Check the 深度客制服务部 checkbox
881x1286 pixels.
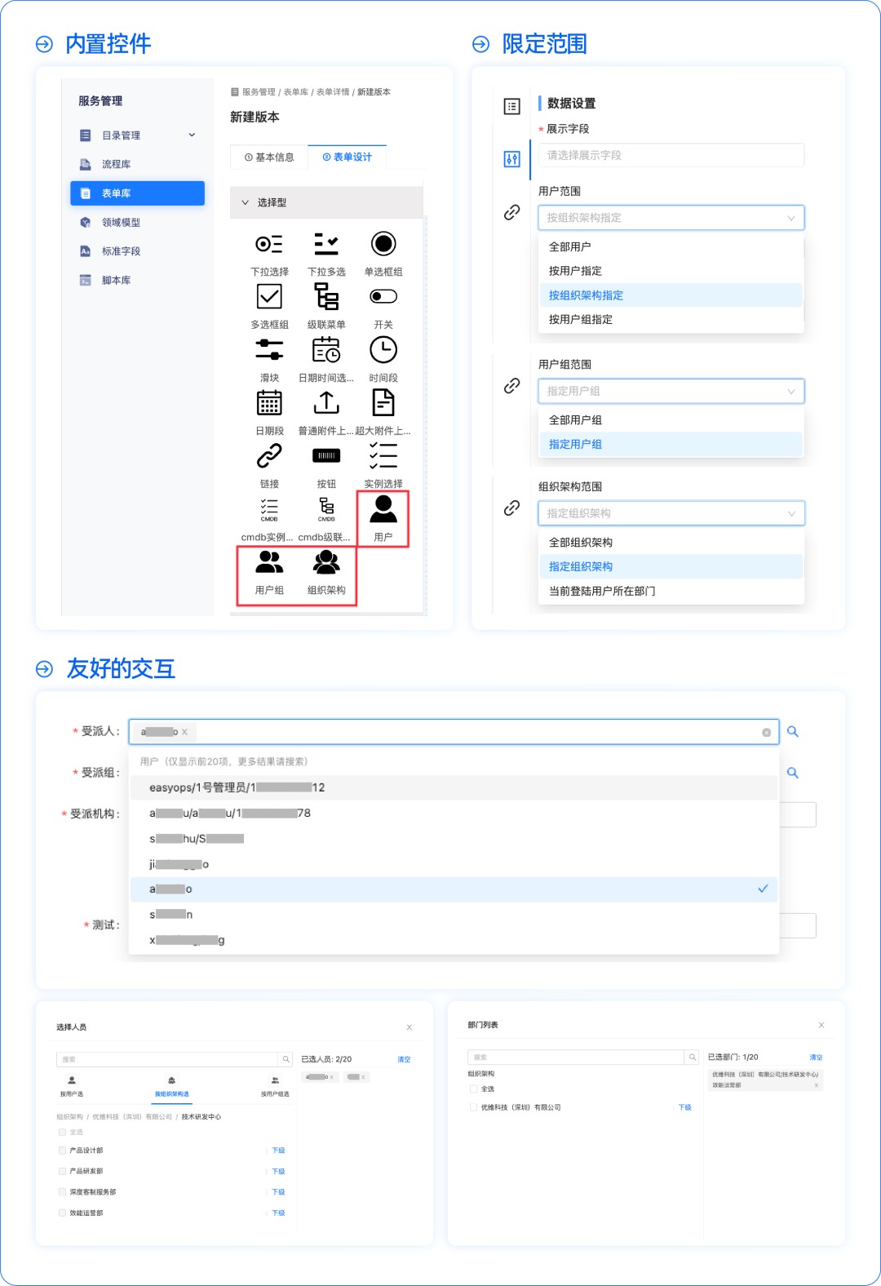pos(62,1192)
